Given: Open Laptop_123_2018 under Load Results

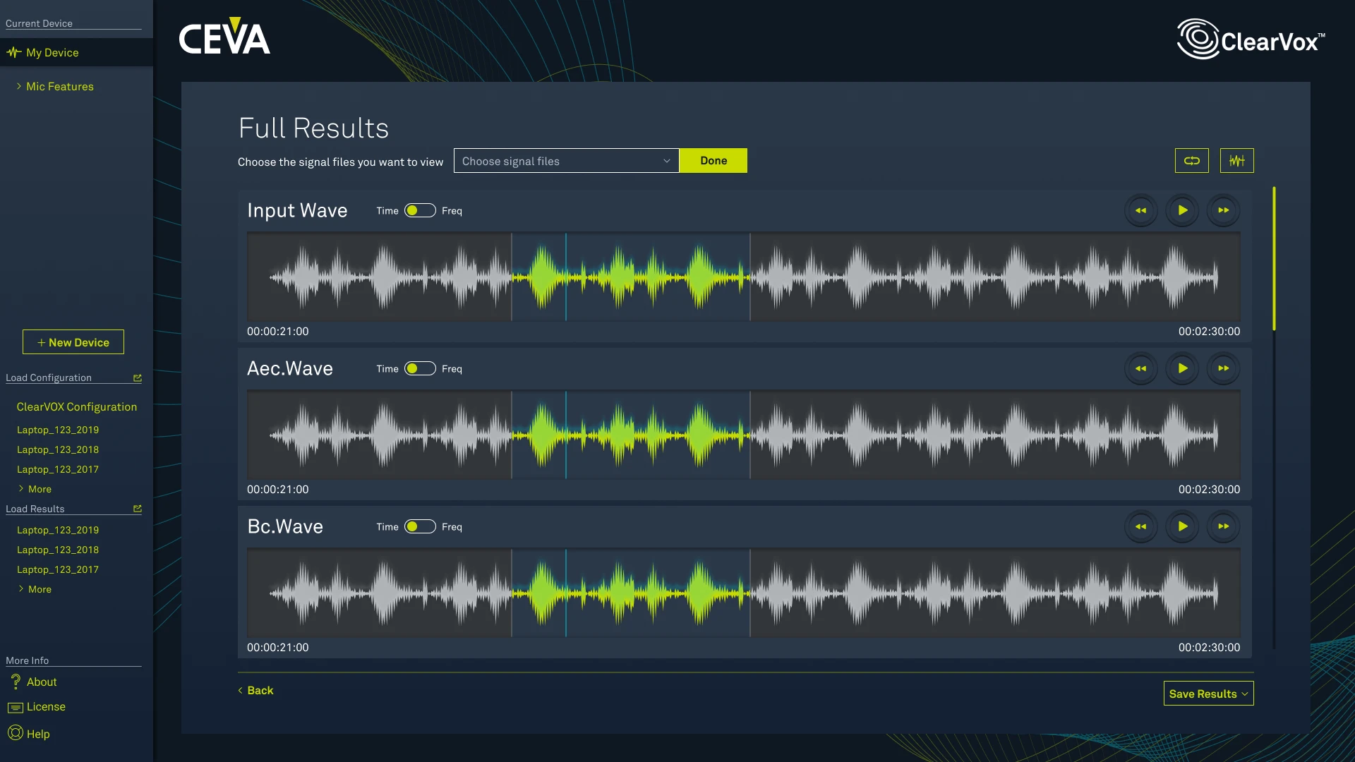Looking at the screenshot, I should tap(58, 550).
